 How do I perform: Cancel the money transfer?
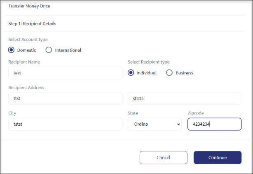(164, 157)
